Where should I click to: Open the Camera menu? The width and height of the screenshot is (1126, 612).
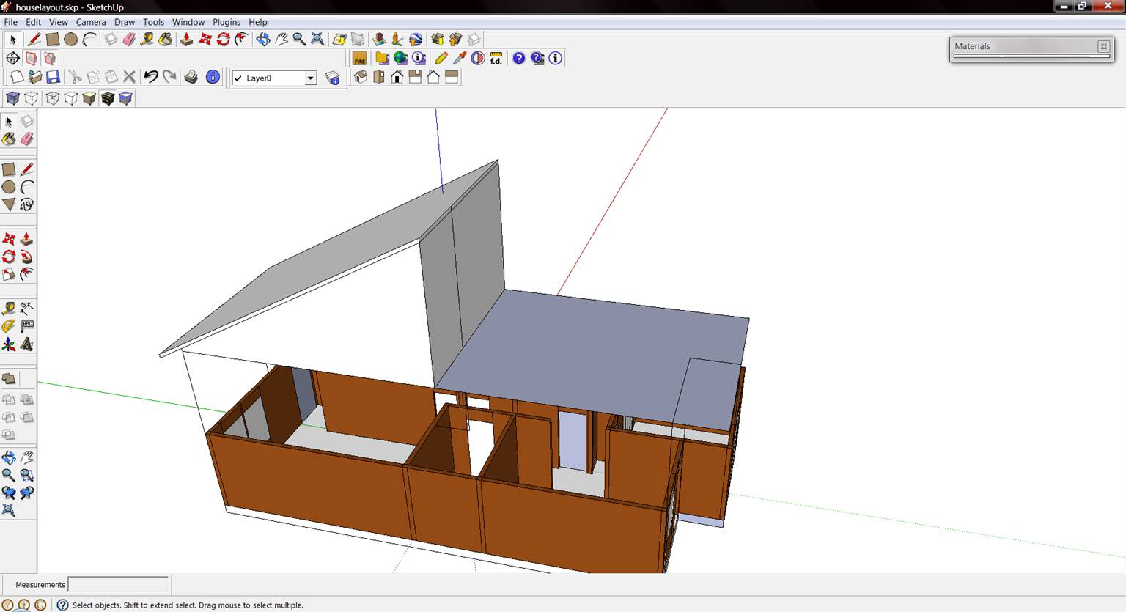coord(91,22)
